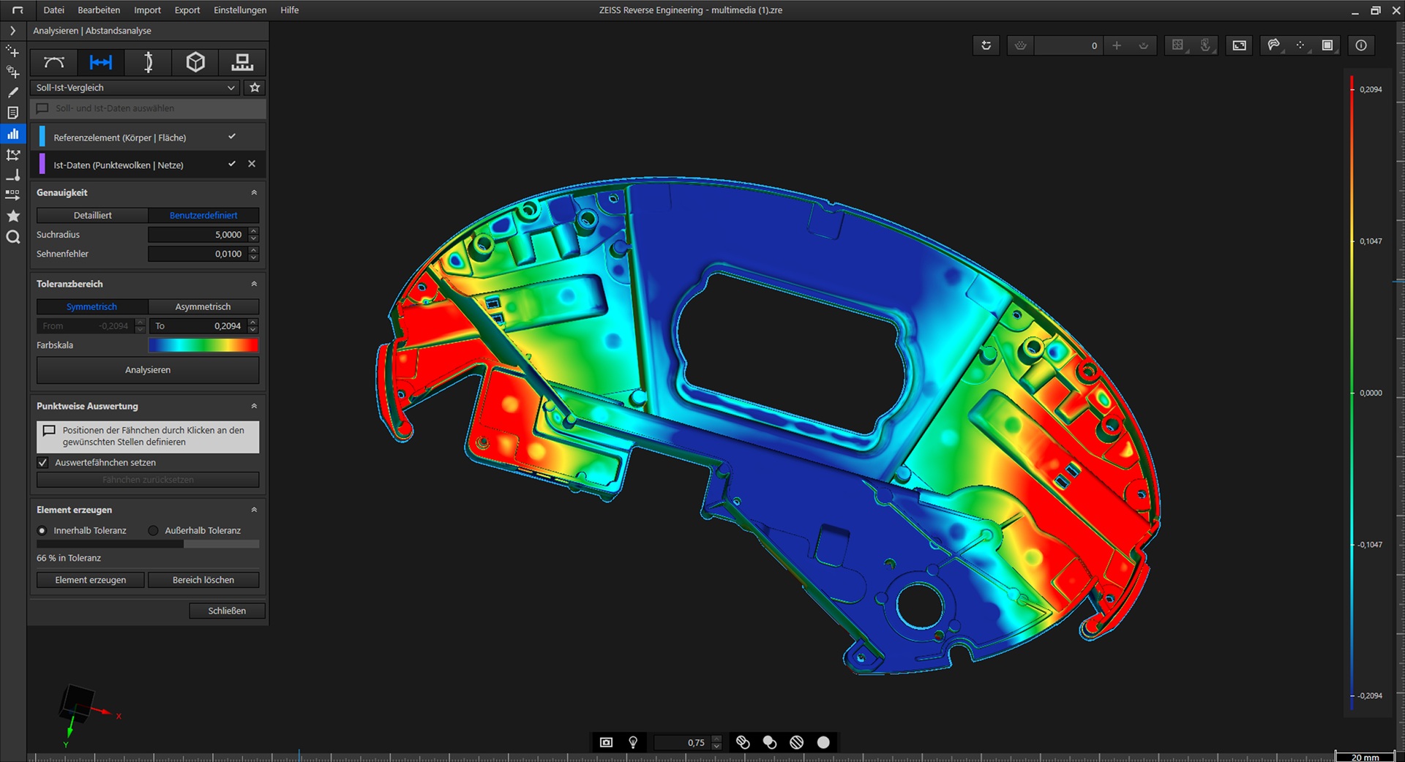Switch tolerance mode to Asymmetrisch

[x=203, y=306]
